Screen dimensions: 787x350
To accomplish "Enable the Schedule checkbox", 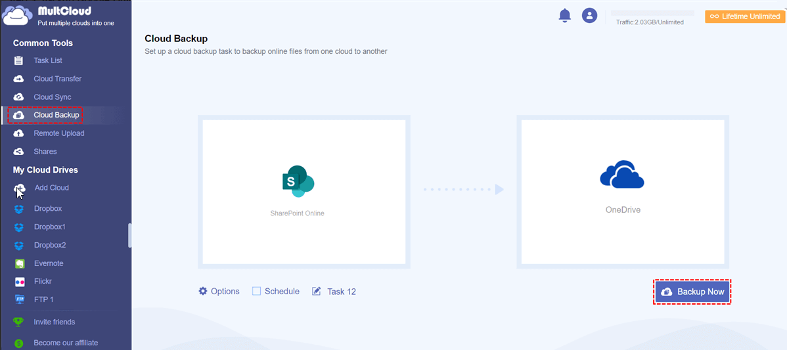I will pos(256,291).
